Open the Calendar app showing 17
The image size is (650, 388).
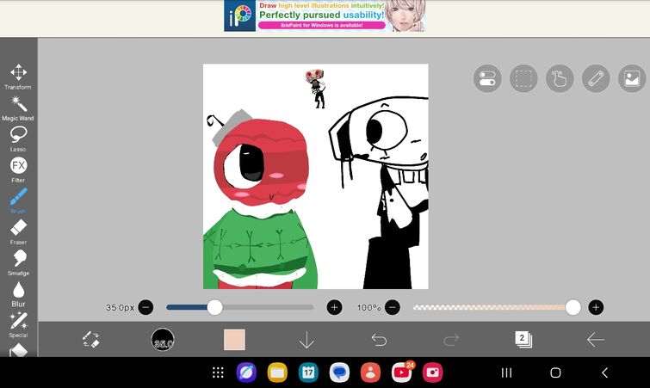308,373
